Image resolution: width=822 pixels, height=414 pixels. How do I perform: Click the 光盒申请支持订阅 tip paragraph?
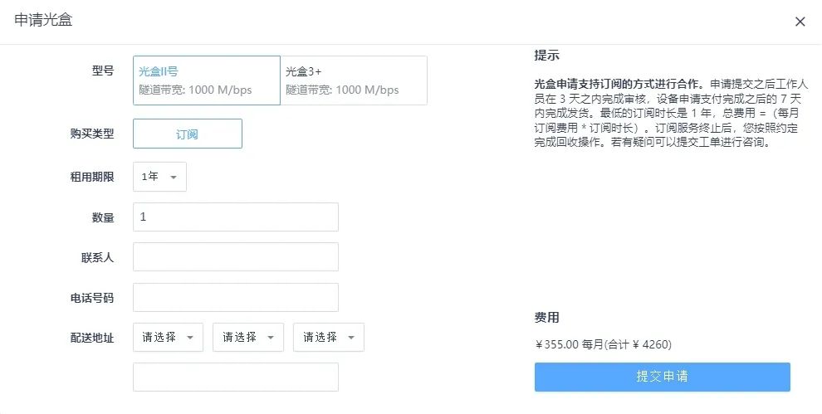coord(672,113)
